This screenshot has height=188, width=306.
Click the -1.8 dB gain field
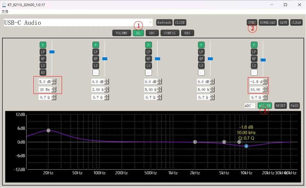point(256,82)
